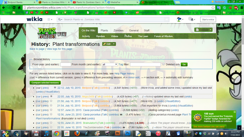The image size is (244, 137).
Task: Bookmark this page with the star icon
Action: (x=213, y=8)
